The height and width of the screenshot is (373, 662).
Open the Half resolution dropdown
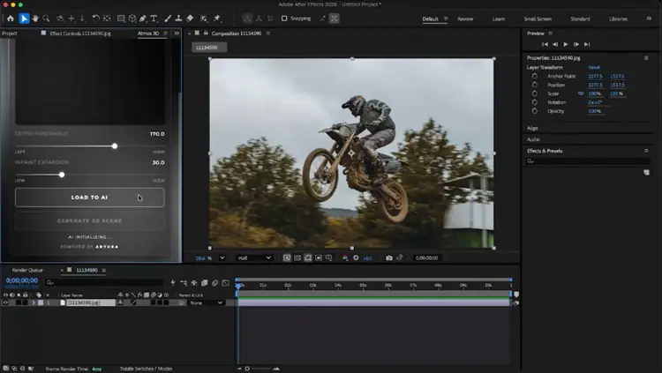[253, 257]
